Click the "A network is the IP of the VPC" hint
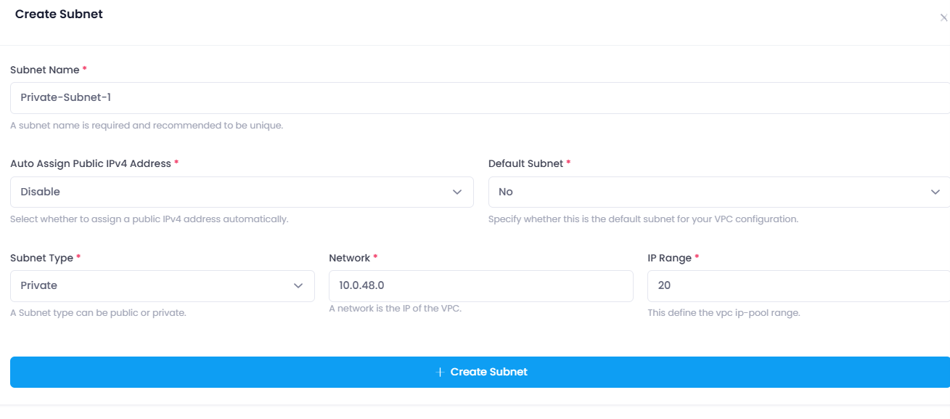This screenshot has width=950, height=419. [395, 308]
